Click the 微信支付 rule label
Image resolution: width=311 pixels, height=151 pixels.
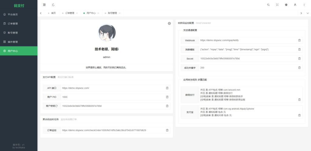click(190, 95)
